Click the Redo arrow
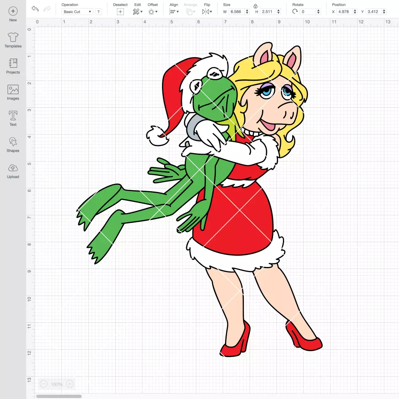The width and height of the screenshot is (399, 399). [47, 9]
